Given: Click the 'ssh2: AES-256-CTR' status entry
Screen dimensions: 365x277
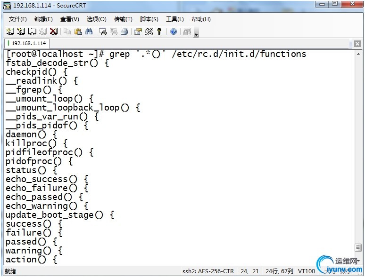Looking at the screenshot, I should pyautogui.click(x=208, y=271).
